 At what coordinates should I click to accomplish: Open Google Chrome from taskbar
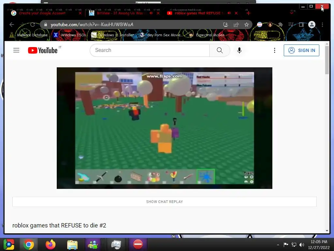tap(29, 244)
